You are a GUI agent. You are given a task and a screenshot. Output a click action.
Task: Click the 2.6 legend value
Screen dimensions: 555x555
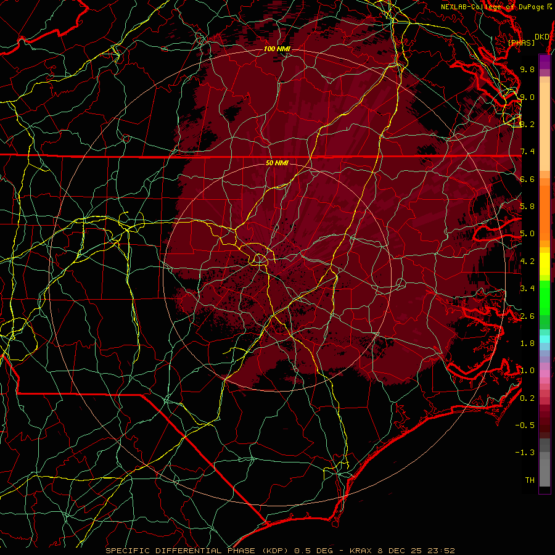point(527,316)
